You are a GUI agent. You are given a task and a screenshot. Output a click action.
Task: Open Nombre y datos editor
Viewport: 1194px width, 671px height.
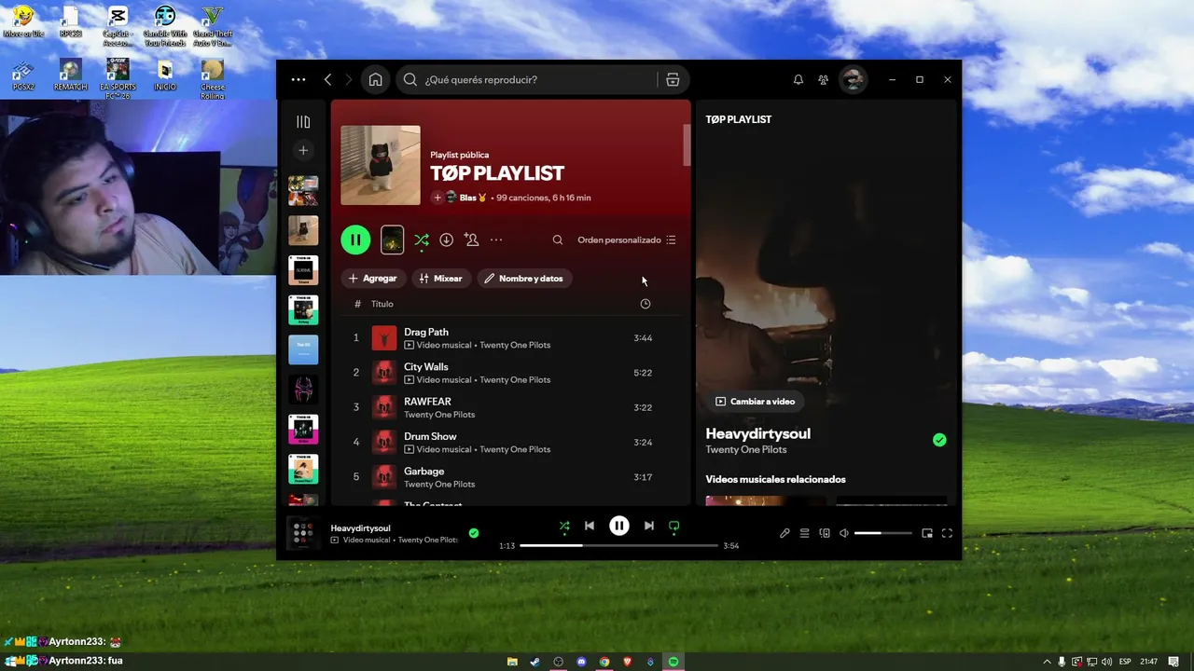(x=524, y=279)
